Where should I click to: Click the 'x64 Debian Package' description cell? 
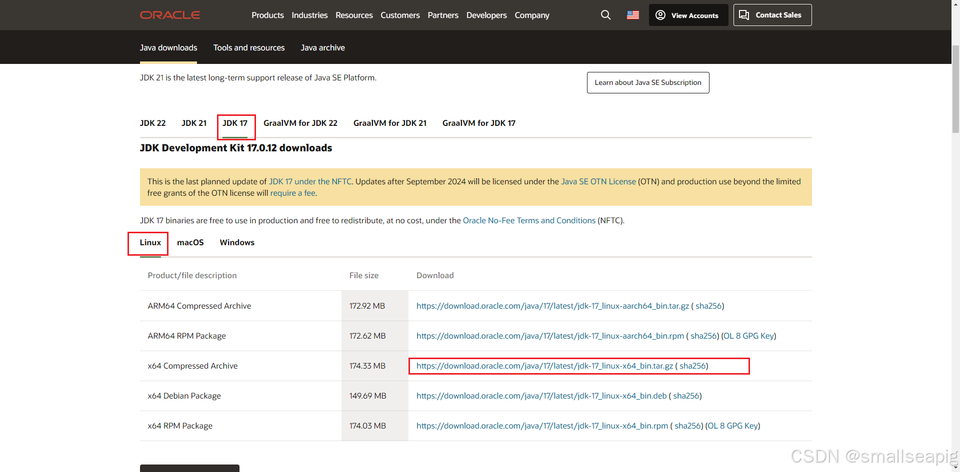coord(240,396)
